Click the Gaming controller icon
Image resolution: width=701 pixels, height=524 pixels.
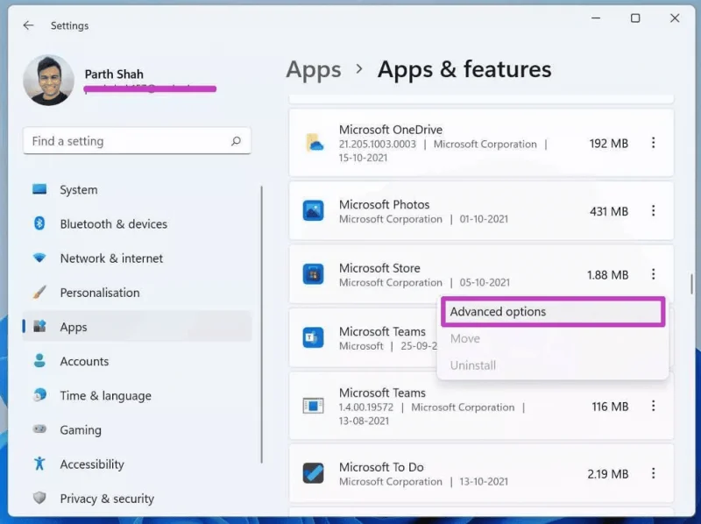pos(39,429)
